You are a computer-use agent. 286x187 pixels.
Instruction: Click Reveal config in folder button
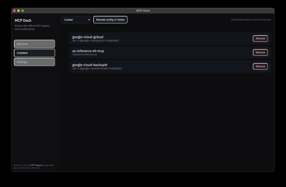coord(110,20)
